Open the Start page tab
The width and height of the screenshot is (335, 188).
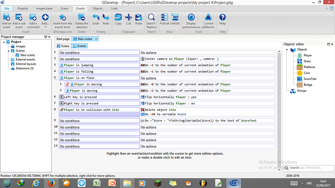pyautogui.click(x=63, y=39)
